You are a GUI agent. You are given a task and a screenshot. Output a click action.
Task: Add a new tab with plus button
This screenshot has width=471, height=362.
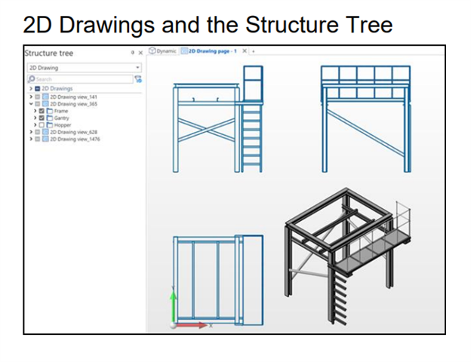pos(254,51)
